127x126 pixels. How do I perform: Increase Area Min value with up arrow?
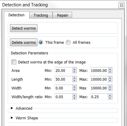75,69
